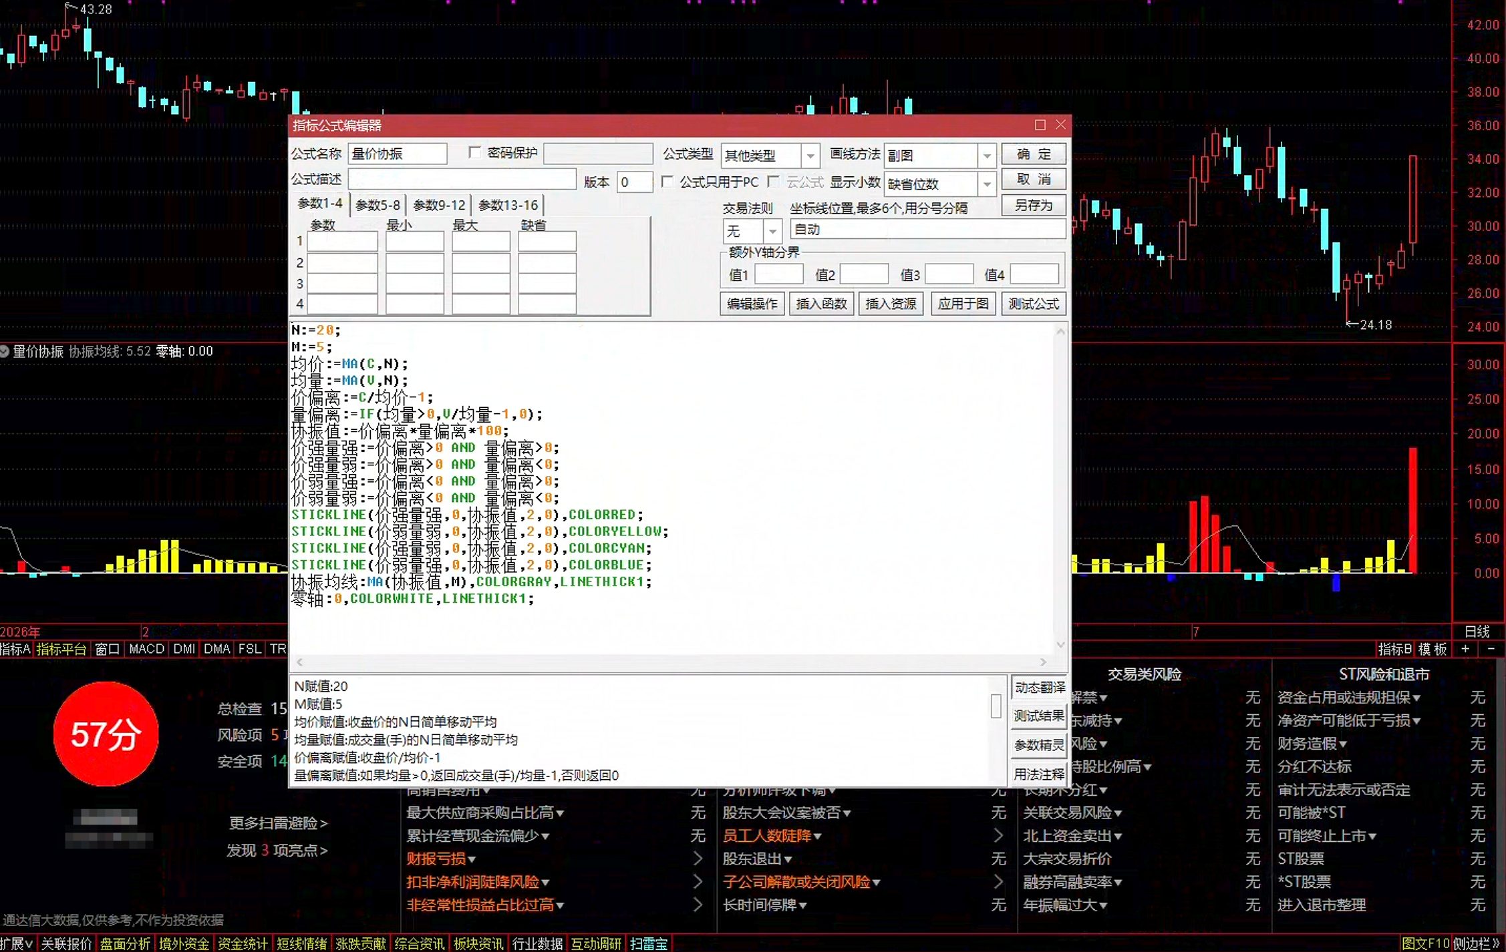Select the 日线 period label
The height and width of the screenshot is (952, 1506).
[x=1477, y=632]
